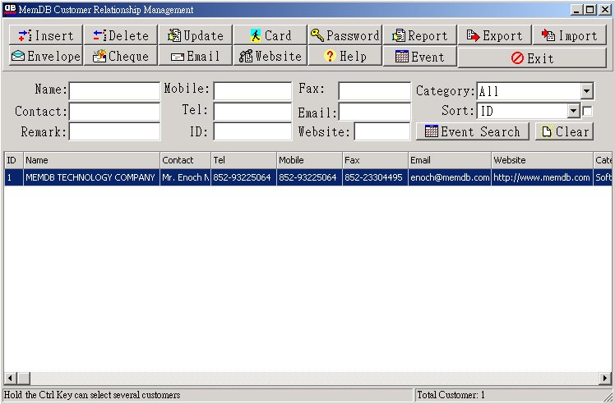Click the Delete customer button

pyautogui.click(x=121, y=35)
